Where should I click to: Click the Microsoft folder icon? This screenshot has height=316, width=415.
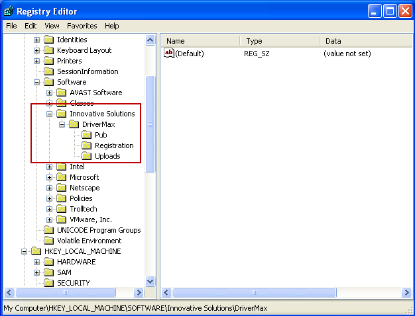tap(62, 177)
